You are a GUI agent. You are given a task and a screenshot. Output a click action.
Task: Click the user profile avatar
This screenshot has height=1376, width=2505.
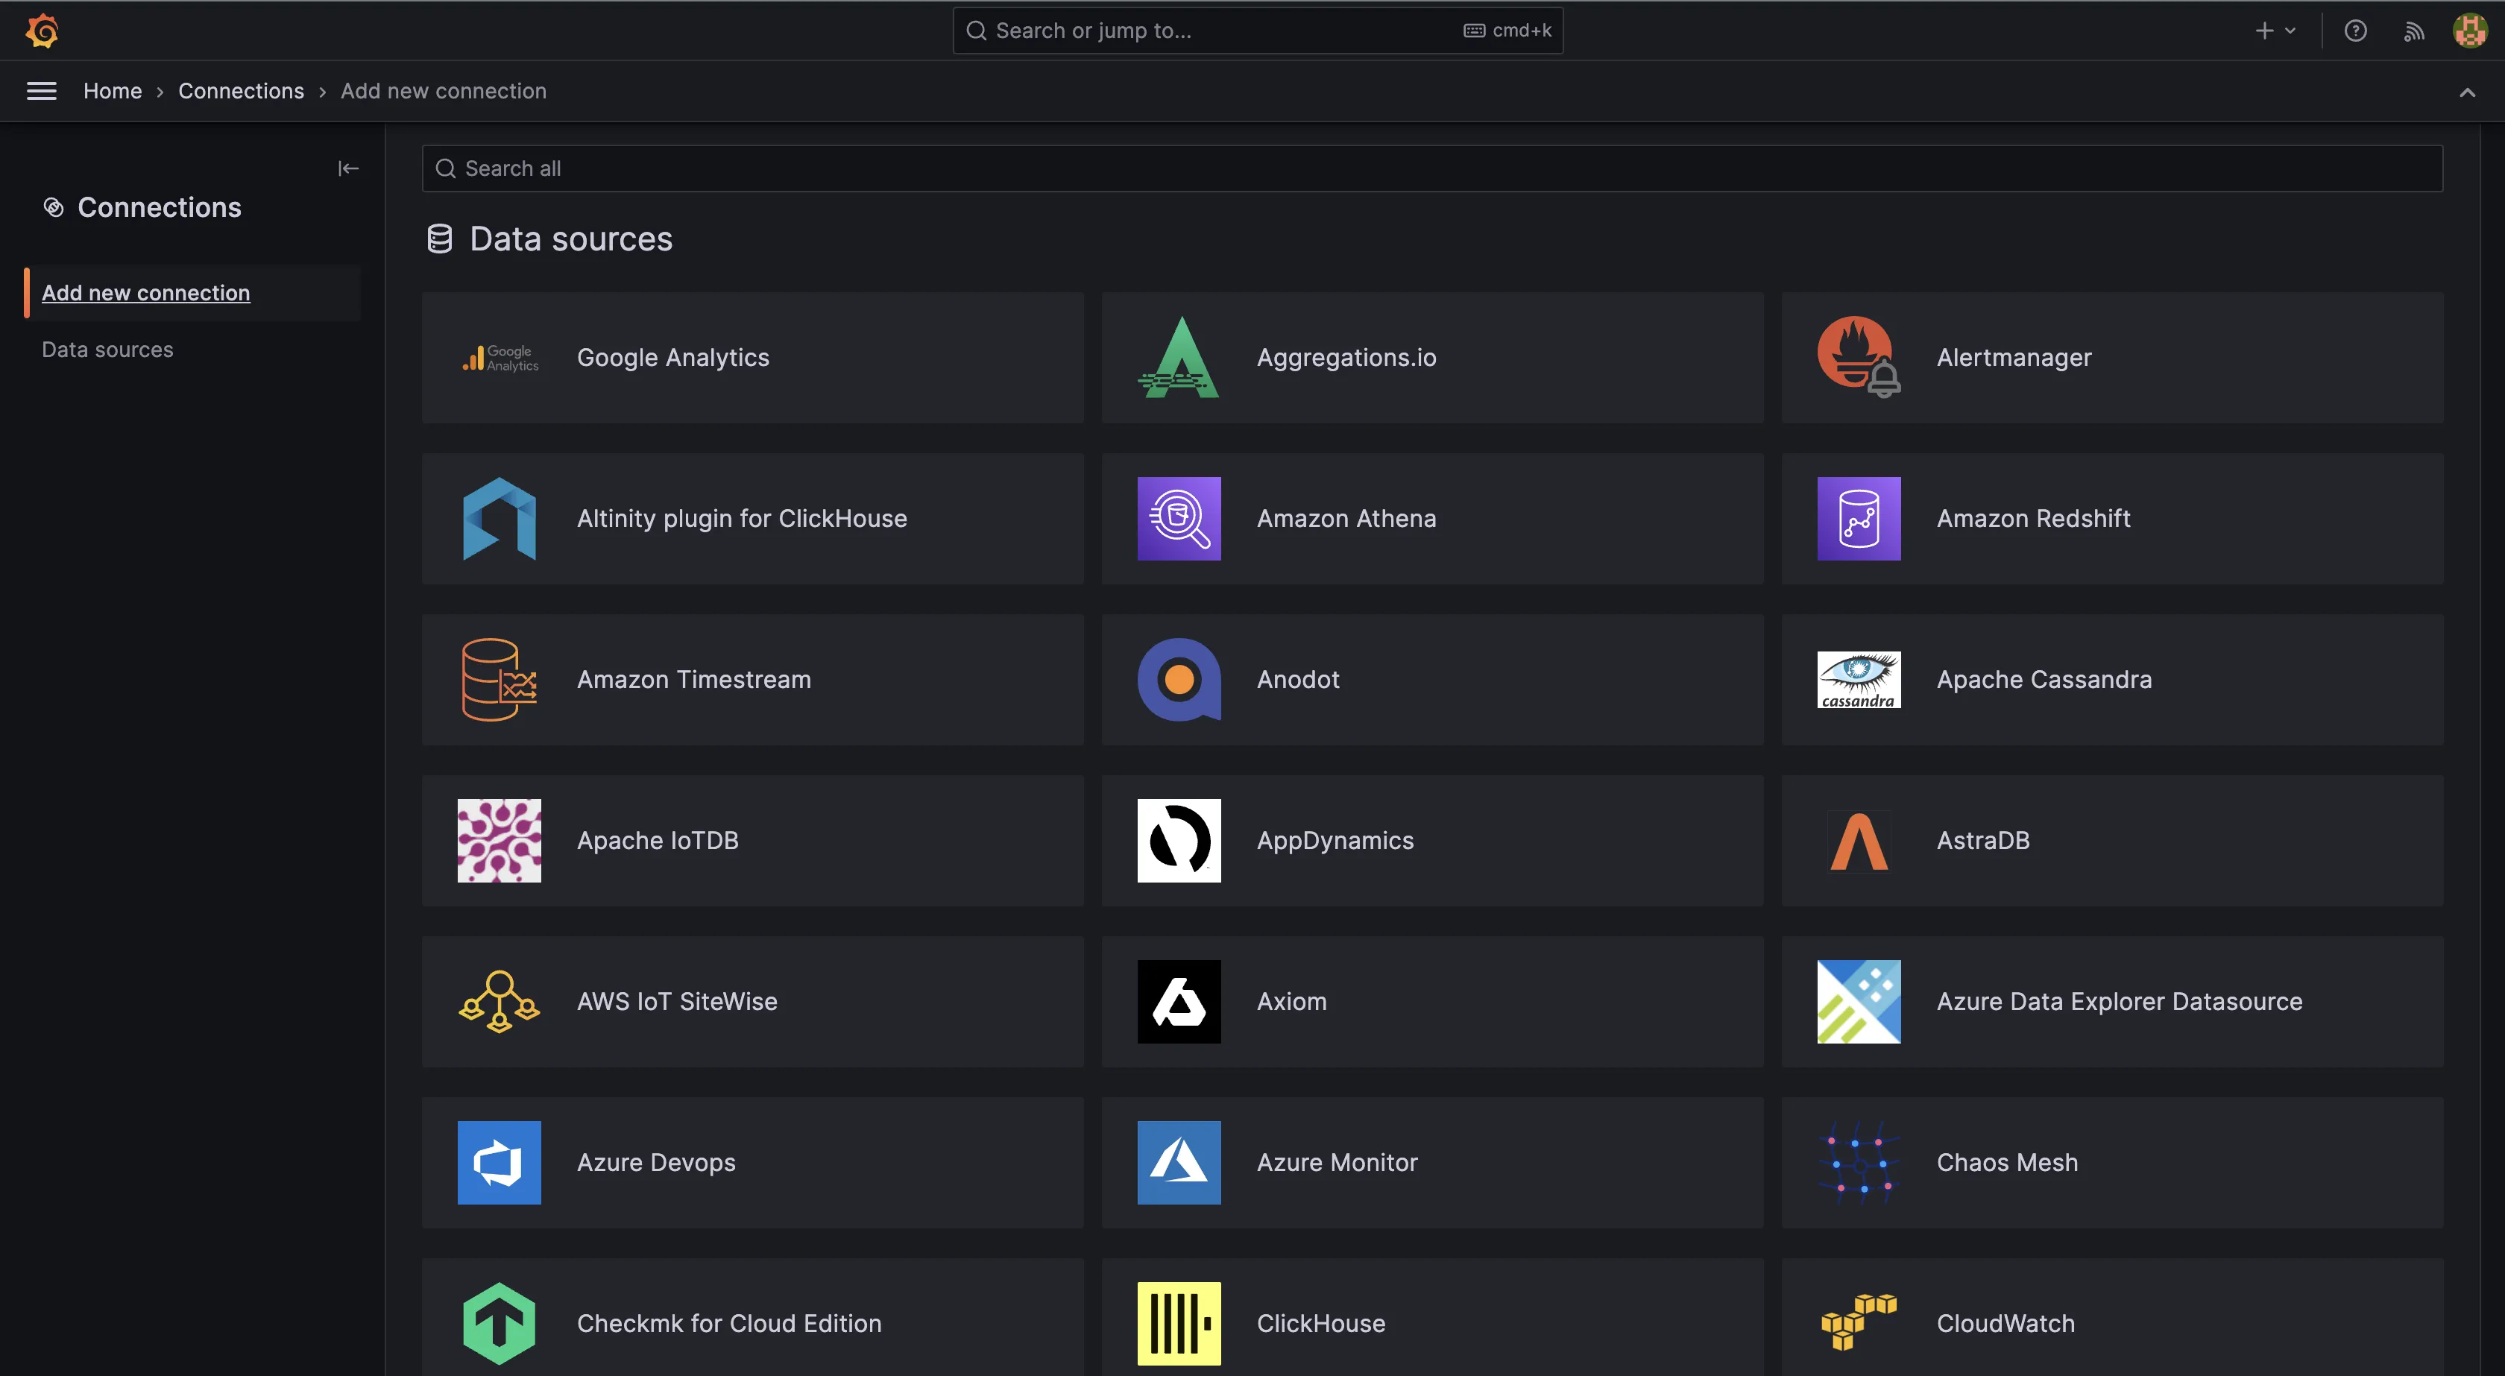pyautogui.click(x=2470, y=31)
